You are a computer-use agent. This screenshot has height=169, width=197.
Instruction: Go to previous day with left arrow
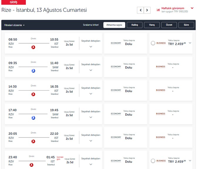click(141, 10)
